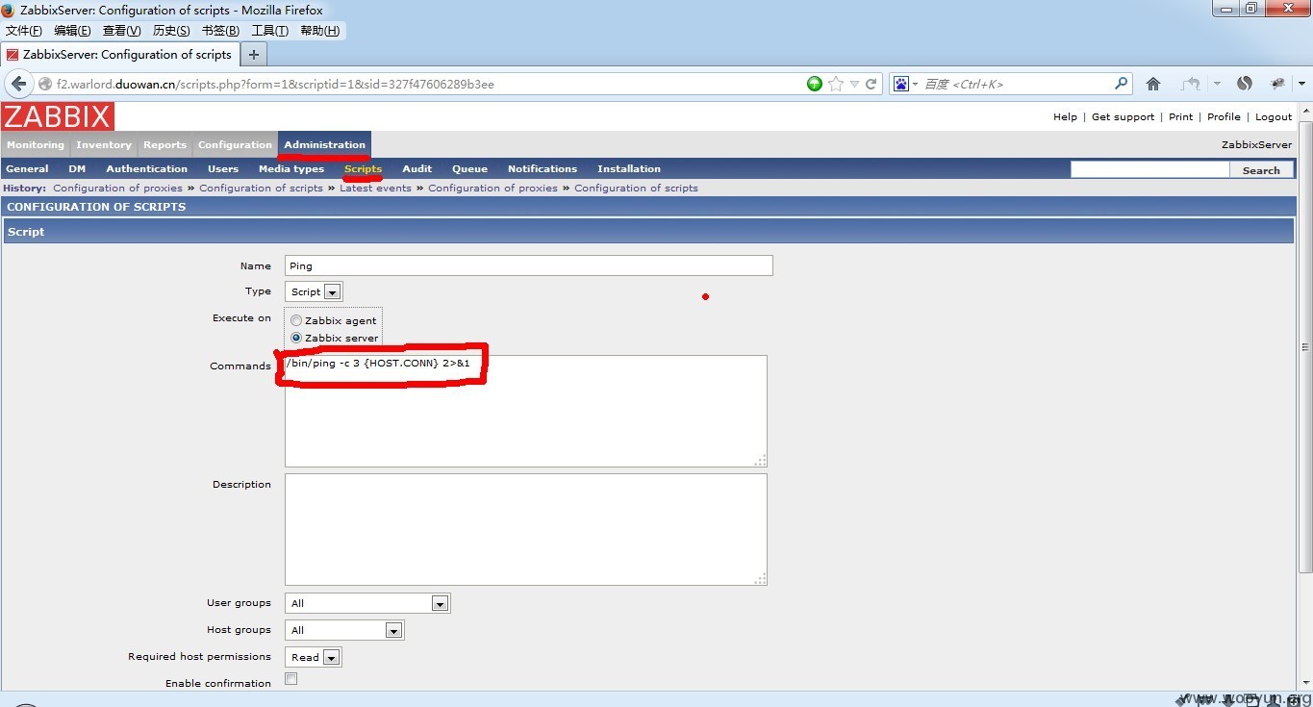Click the Firefox icon in the title bar
Image resolution: width=1313 pixels, height=707 pixels.
9,10
